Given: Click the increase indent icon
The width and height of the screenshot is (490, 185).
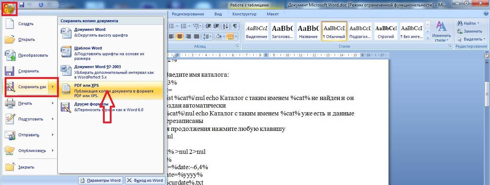Looking at the screenshot, I should (x=216, y=26).
